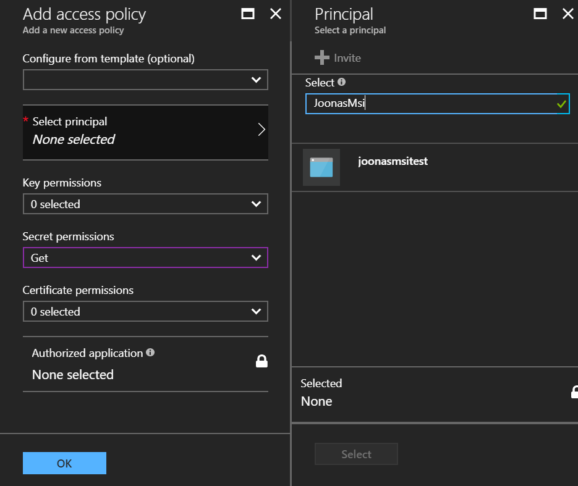Close the Add access policy blade
This screenshot has height=486, width=578.
pyautogui.click(x=276, y=14)
